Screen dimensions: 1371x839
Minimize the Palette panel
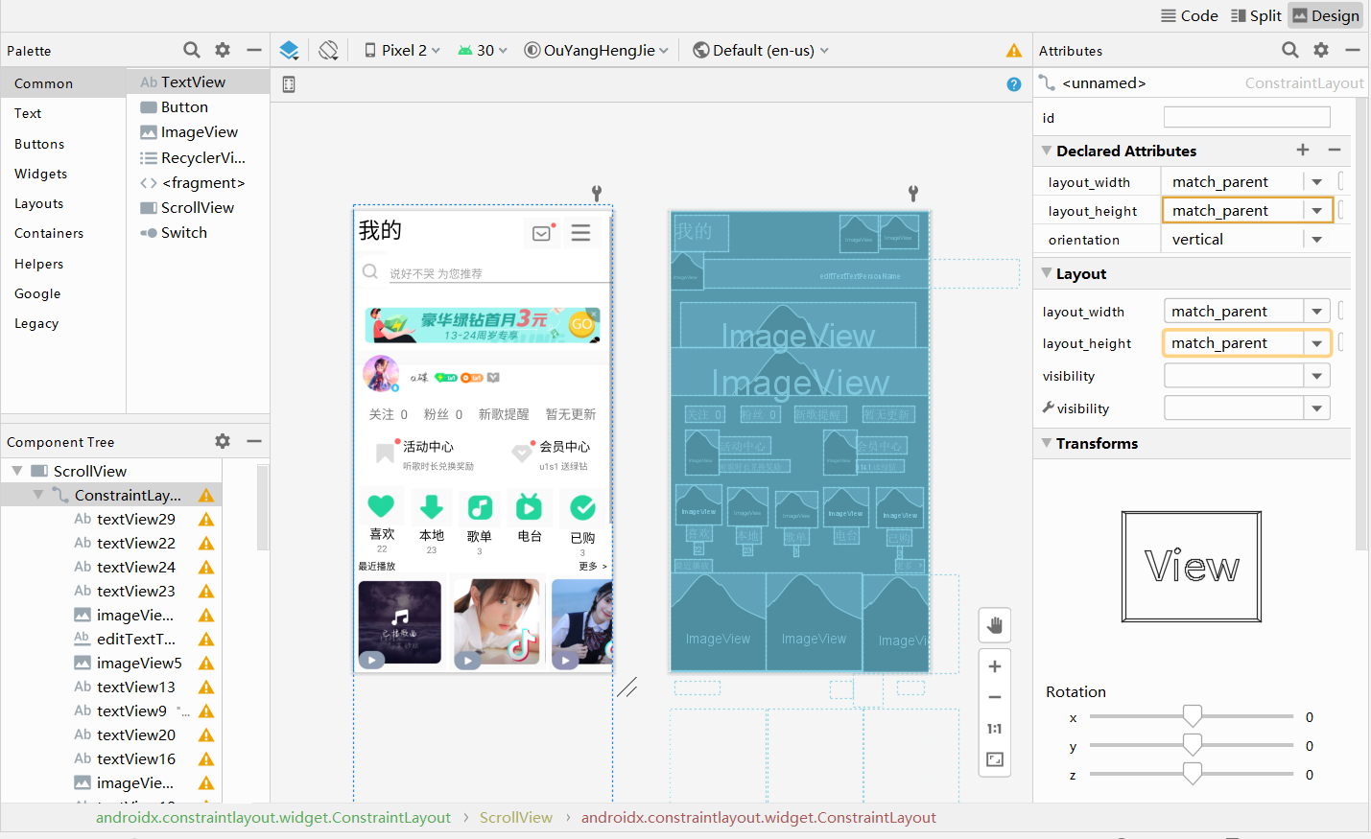coord(254,50)
